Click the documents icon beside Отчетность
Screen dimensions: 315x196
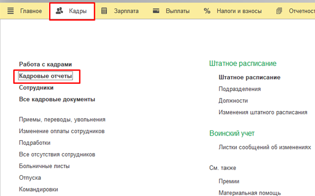tap(279, 11)
